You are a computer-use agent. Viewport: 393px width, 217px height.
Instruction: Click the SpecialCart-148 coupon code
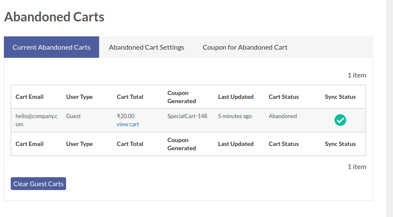pos(187,116)
